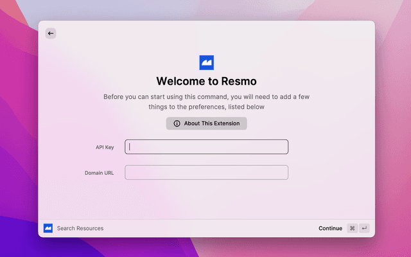This screenshot has height=257, width=411.
Task: Go back using the arrow button
Action: tap(51, 33)
